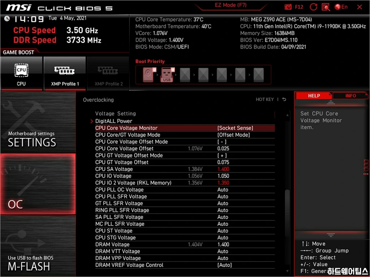Click the GAME BOOST label
This screenshot has width=370, height=277.
click(18, 52)
